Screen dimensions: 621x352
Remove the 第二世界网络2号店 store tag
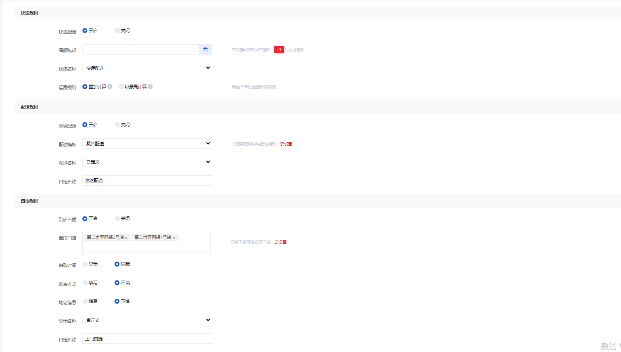tap(127, 238)
